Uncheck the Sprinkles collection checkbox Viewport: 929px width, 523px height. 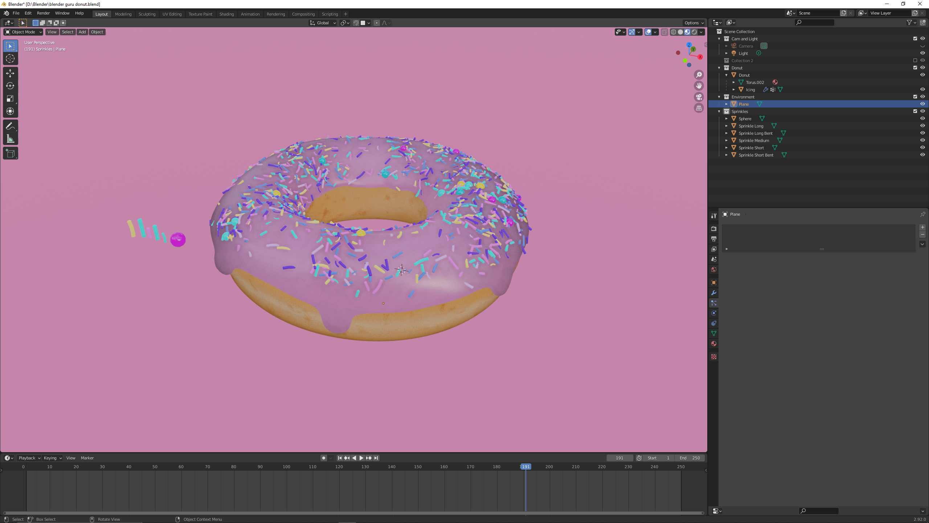click(915, 111)
